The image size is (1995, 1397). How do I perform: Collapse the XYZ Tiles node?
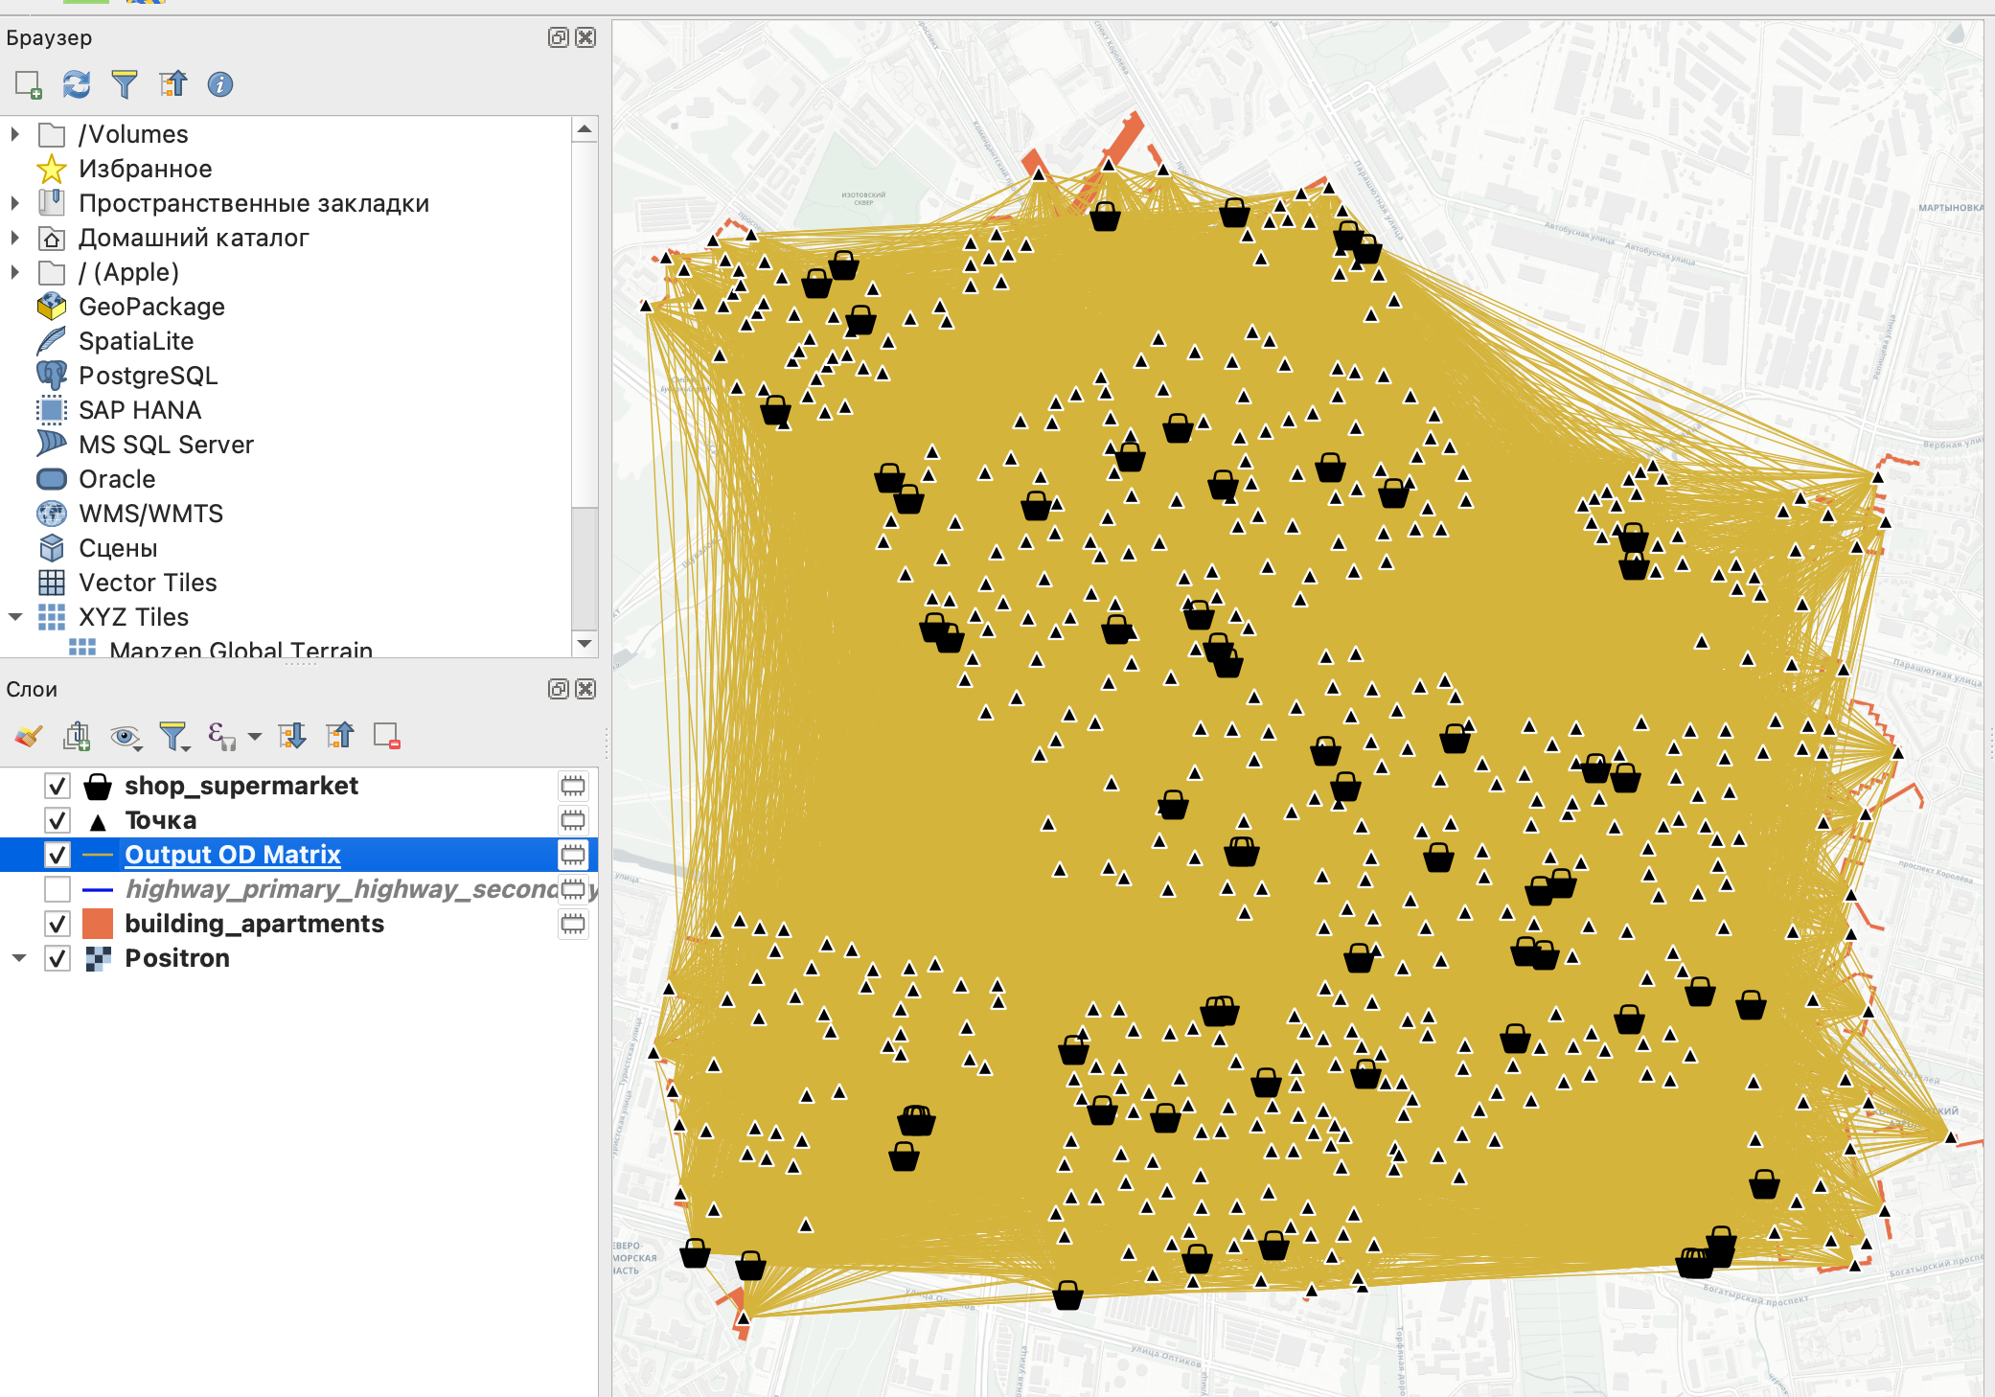(15, 617)
